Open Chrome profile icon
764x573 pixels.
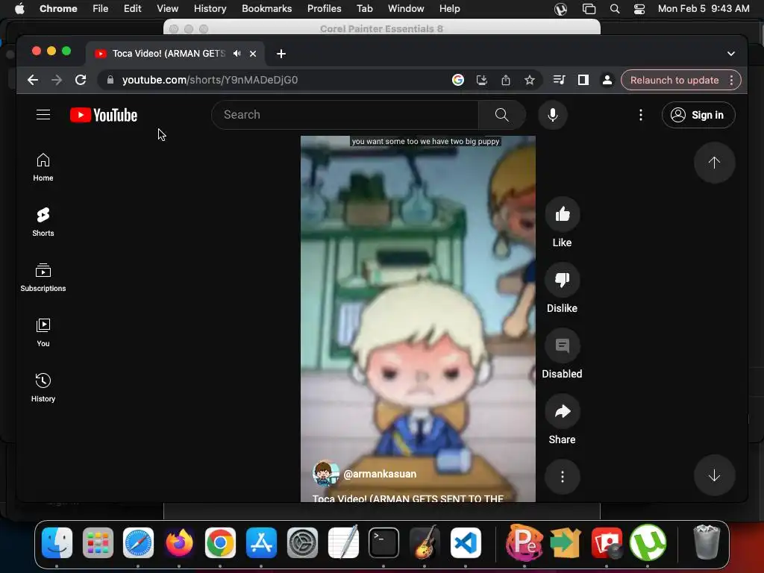pos(607,80)
